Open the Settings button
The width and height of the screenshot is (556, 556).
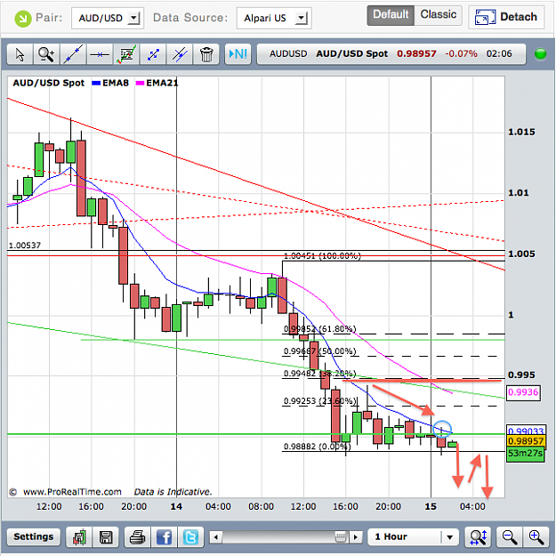pyautogui.click(x=34, y=536)
